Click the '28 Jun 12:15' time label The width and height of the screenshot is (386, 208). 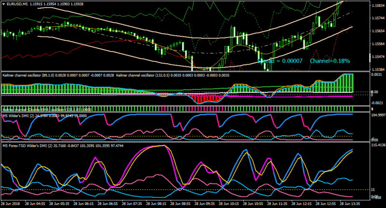tap(302, 204)
